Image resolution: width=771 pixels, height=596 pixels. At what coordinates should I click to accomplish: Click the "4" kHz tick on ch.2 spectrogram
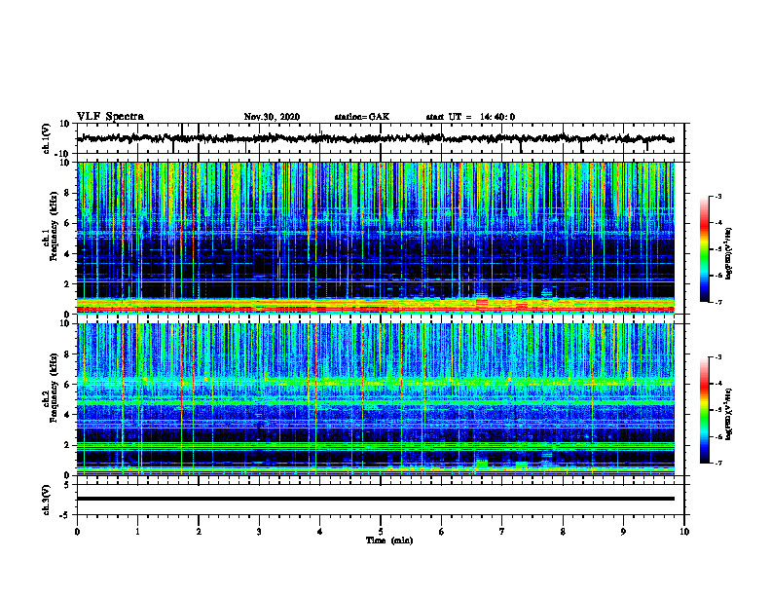(x=67, y=415)
